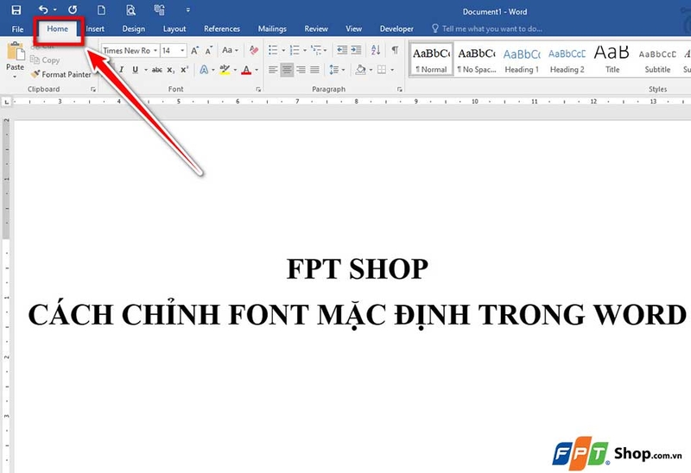691x473 pixels.
Task: Open the Clipboard pane launcher
Action: tap(93, 90)
